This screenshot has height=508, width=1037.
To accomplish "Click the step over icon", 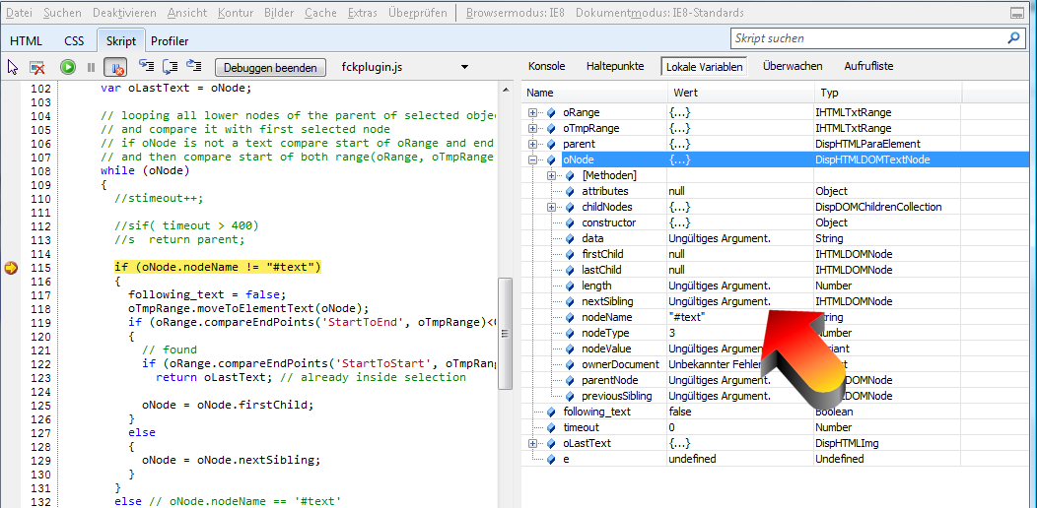I will pos(170,67).
